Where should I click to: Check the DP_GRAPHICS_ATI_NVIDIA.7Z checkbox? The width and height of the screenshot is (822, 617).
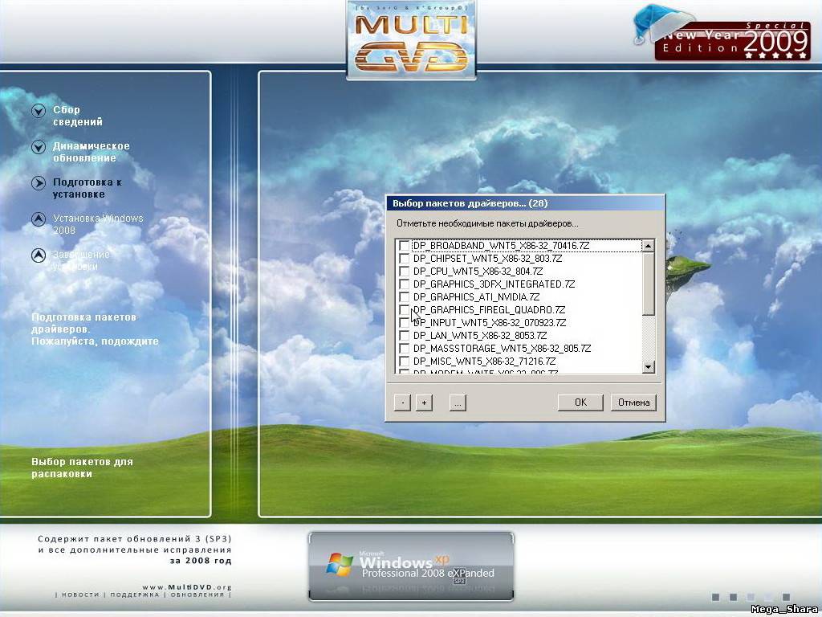click(405, 297)
